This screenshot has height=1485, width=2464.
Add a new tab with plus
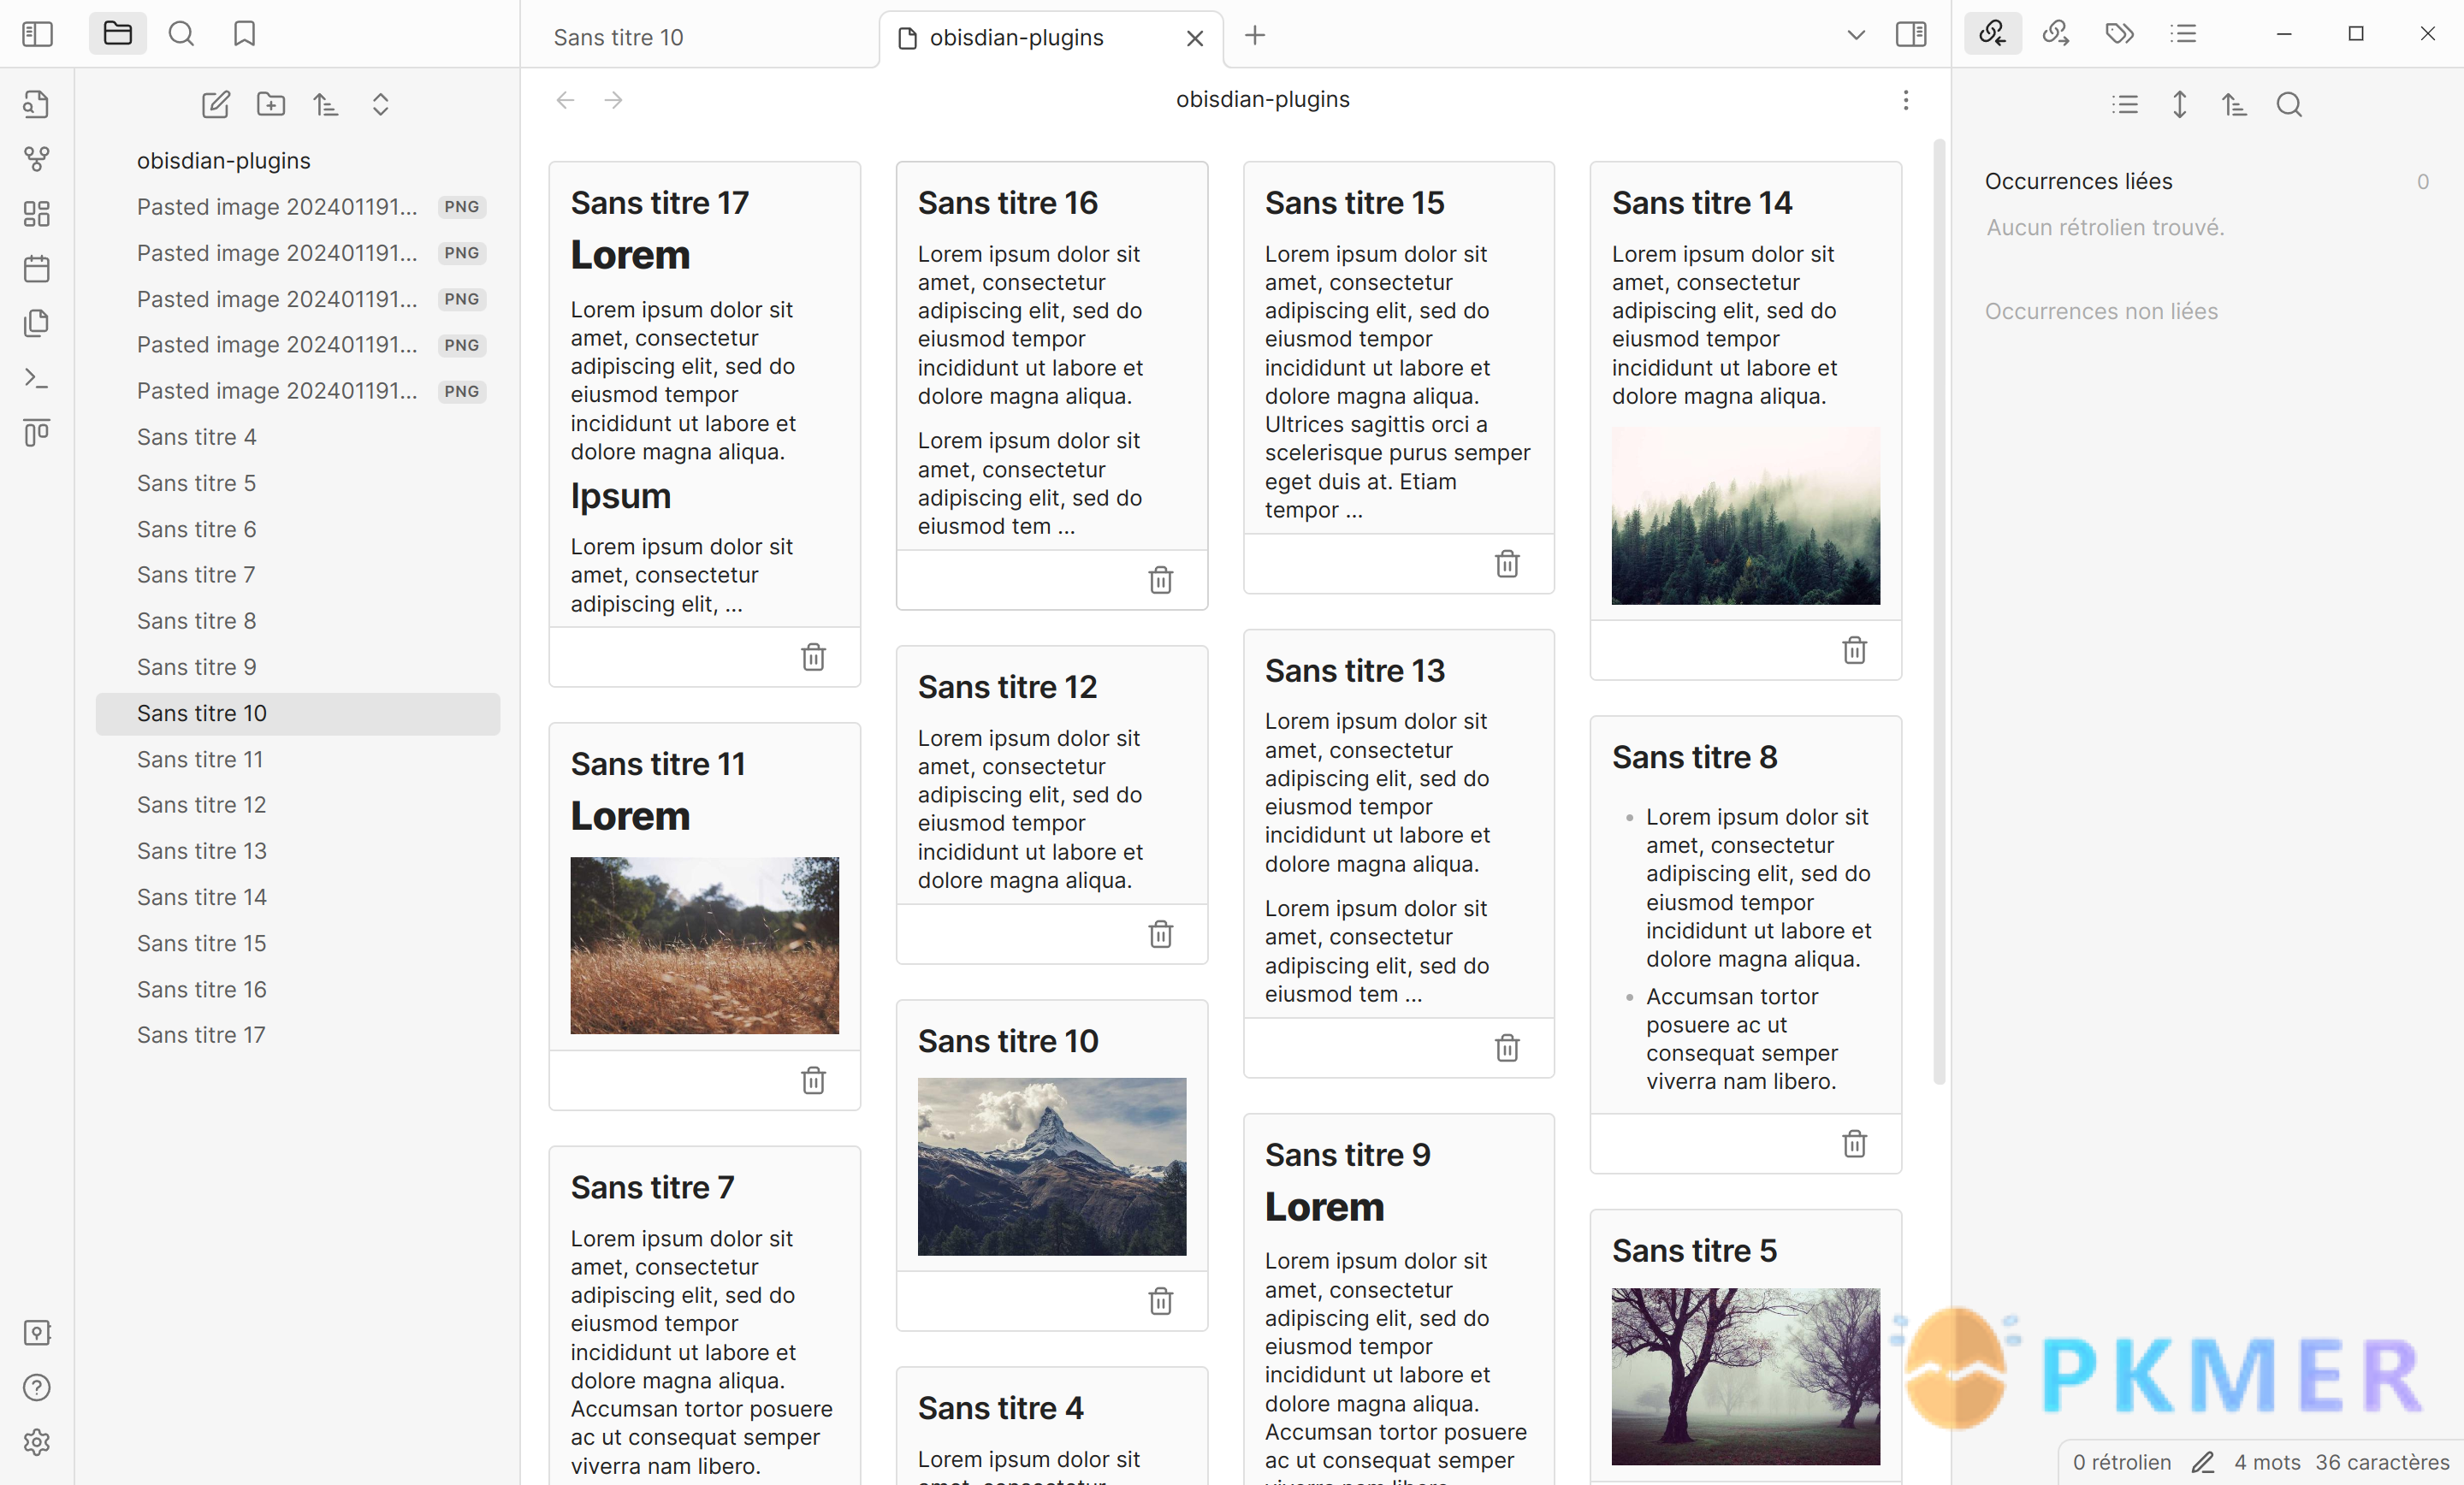pyautogui.click(x=1255, y=36)
